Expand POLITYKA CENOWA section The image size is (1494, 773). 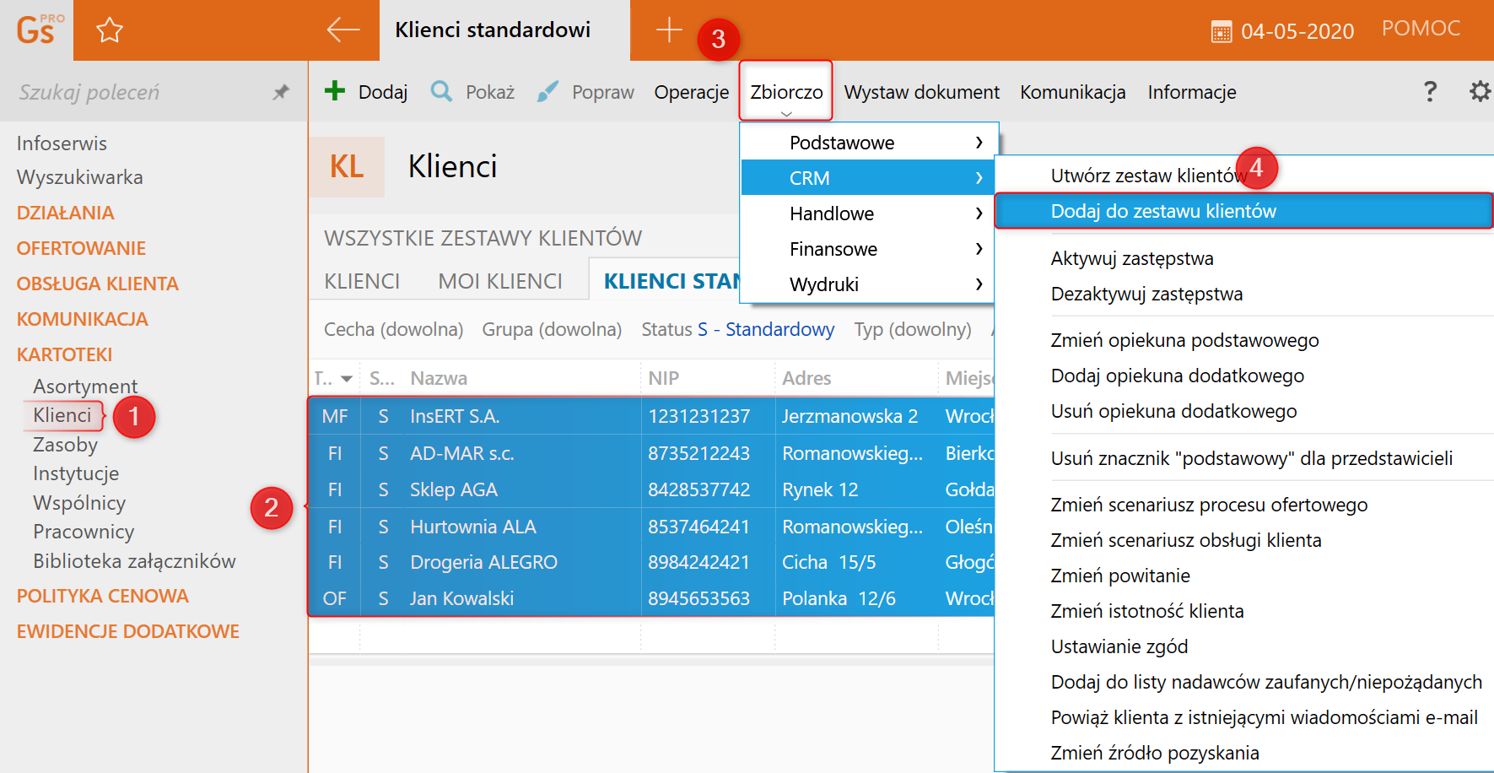(102, 596)
